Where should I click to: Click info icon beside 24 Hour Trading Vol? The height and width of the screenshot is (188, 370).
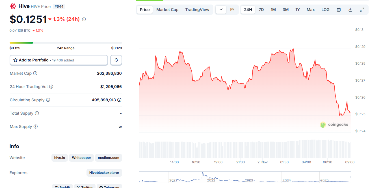(x=51, y=87)
